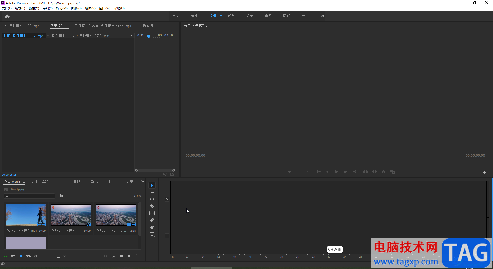The width and height of the screenshot is (493, 269).
Task: Open Effect Controls panel menu
Action: point(67,26)
